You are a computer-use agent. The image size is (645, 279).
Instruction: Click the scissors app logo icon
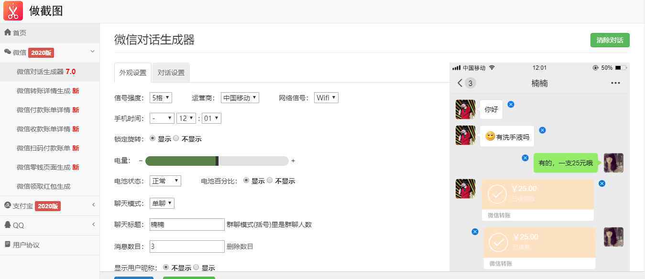click(x=13, y=11)
